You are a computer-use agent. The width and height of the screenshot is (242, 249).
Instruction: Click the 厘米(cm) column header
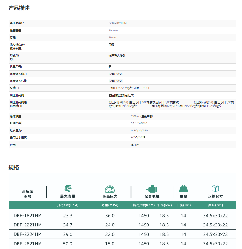pos(215,205)
